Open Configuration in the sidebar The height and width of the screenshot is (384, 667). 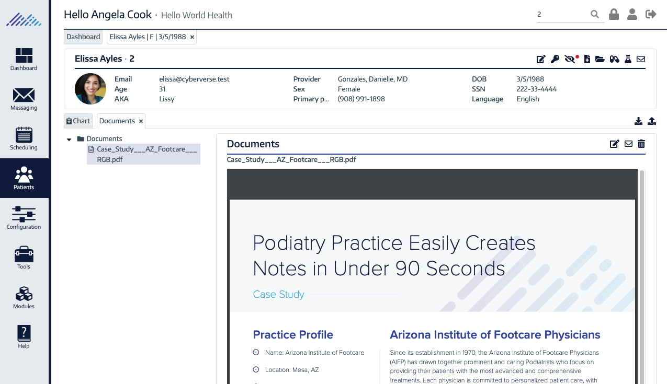(x=24, y=218)
